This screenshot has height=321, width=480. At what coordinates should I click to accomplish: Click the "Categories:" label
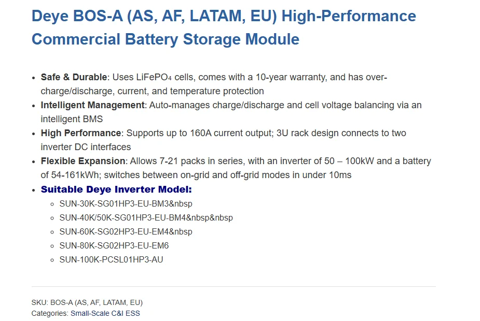pyautogui.click(x=50, y=313)
